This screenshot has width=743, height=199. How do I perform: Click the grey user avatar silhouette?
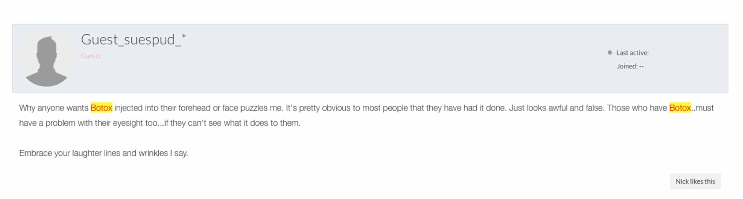46,61
